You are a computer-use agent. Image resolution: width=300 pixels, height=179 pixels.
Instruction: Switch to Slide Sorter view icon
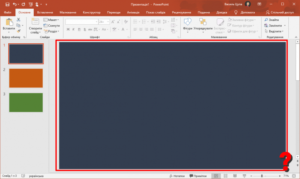(225, 176)
